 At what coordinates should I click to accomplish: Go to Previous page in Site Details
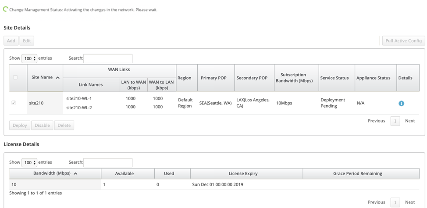point(376,121)
